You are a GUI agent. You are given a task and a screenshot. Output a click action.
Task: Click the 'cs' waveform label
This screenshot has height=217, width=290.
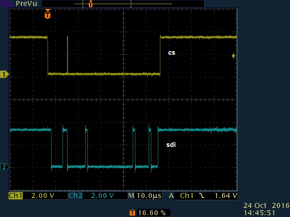pos(172,52)
